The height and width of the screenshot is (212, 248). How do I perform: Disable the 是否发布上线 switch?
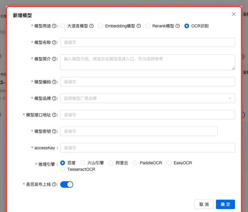(67, 184)
